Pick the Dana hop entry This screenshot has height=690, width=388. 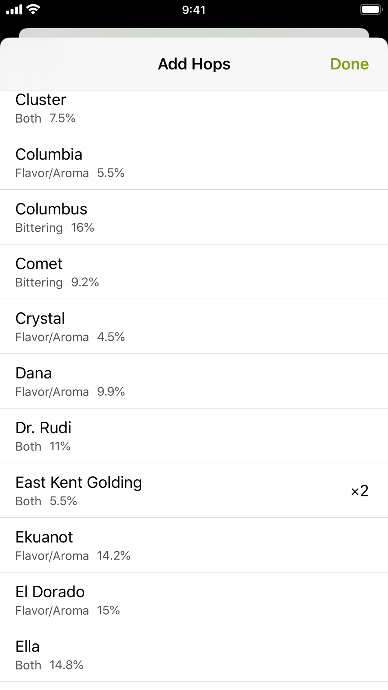(194, 381)
